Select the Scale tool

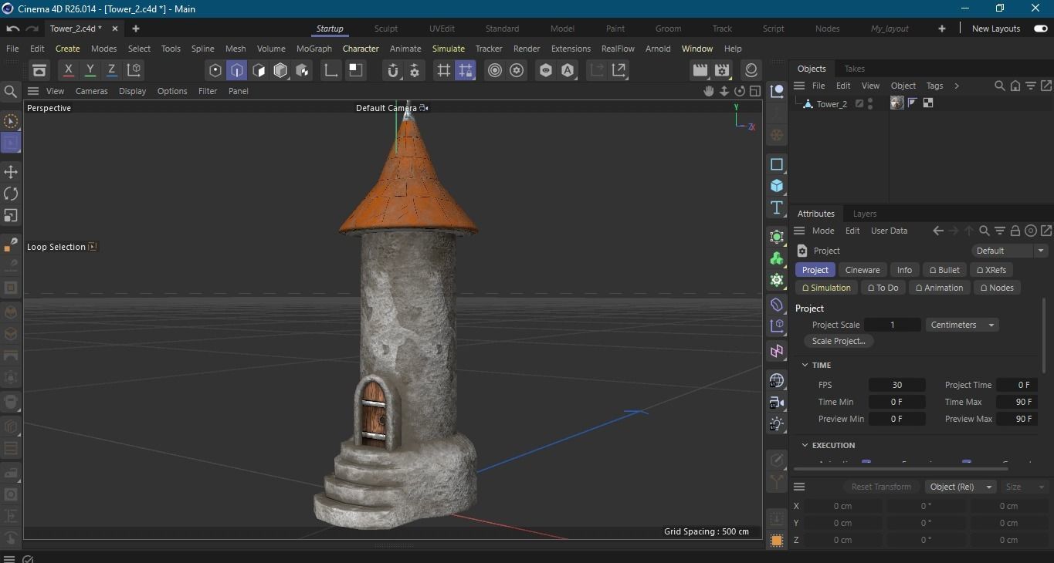coord(11,215)
